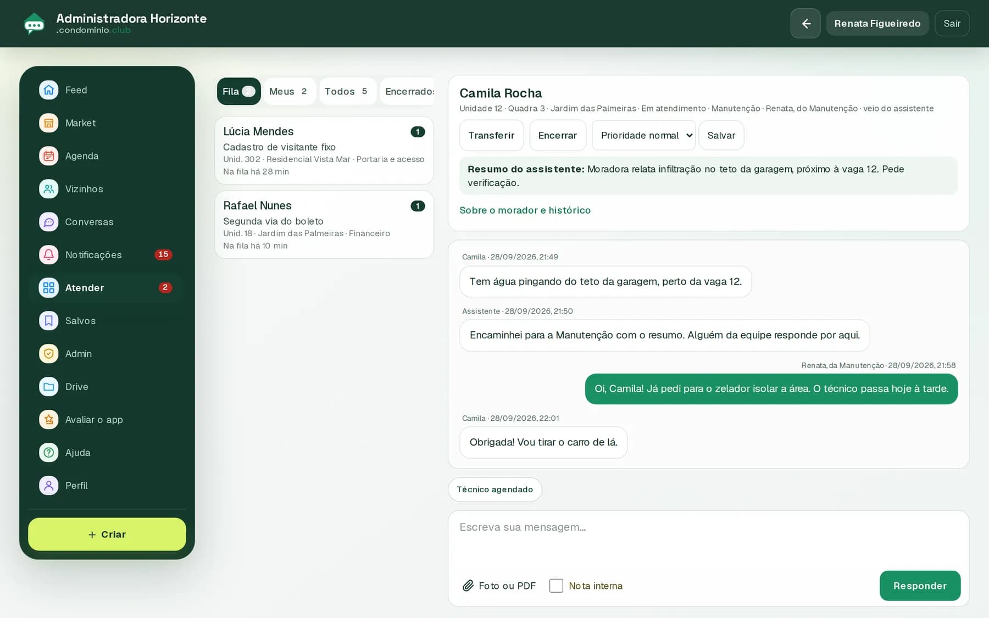Open the Vizinhos people icon

coord(48,189)
